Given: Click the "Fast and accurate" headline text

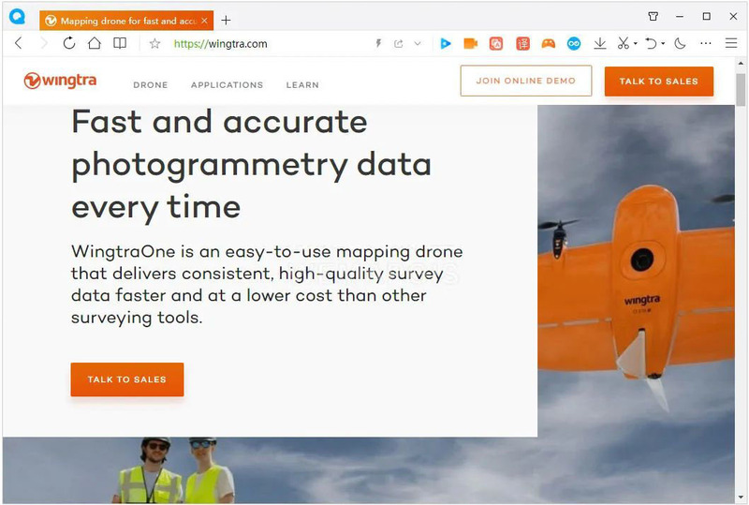Looking at the screenshot, I should [219, 122].
